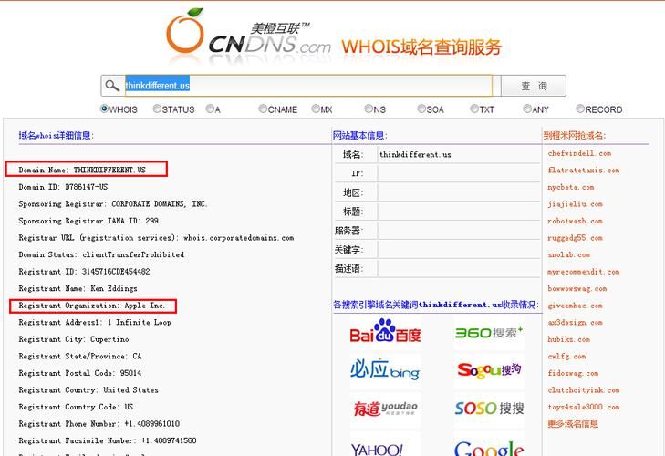Open the Yahoo search logo
The height and width of the screenshot is (456, 665).
pos(377,449)
